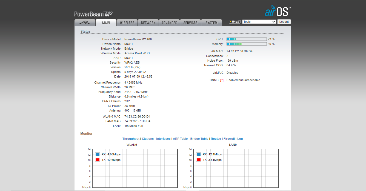Open the Firewall monitor link
The image size is (366, 191).
[229, 139]
